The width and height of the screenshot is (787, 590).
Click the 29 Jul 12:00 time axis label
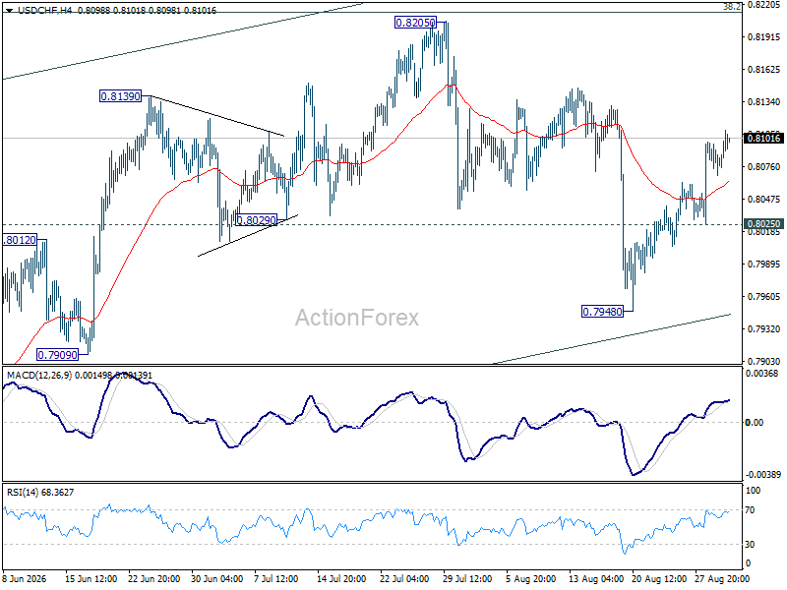(x=467, y=579)
